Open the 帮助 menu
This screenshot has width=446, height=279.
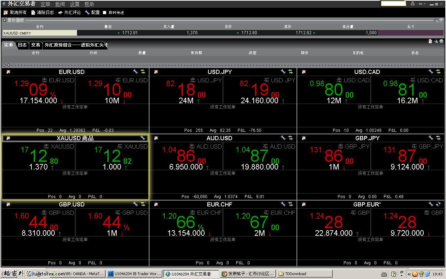[x=89, y=4]
